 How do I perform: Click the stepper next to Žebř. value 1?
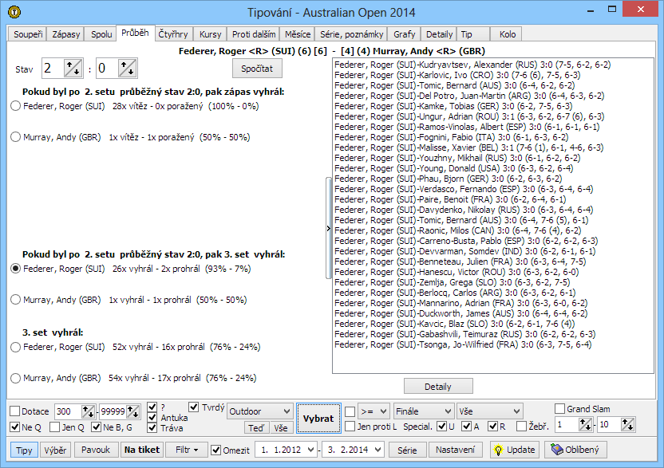pyautogui.click(x=585, y=424)
